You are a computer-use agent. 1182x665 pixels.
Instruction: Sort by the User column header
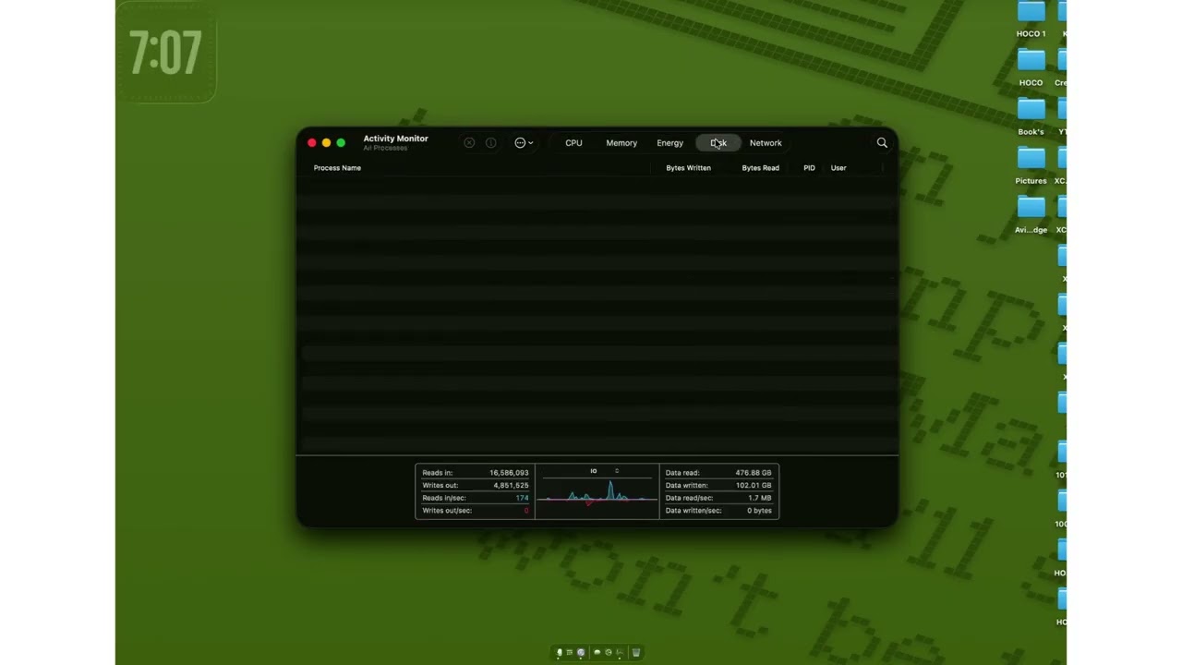pyautogui.click(x=838, y=168)
